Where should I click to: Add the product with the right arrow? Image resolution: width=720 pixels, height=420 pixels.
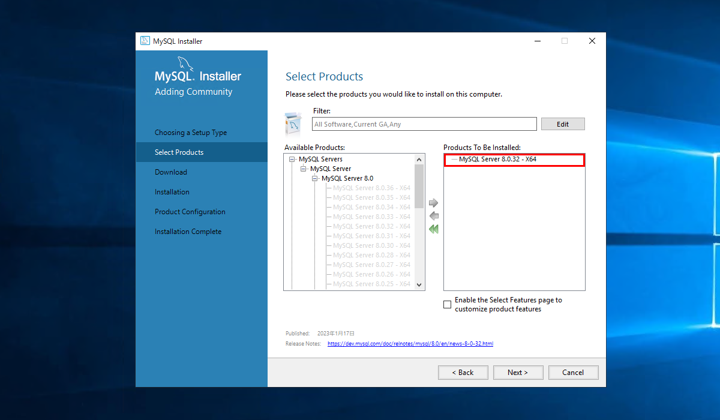pyautogui.click(x=434, y=203)
